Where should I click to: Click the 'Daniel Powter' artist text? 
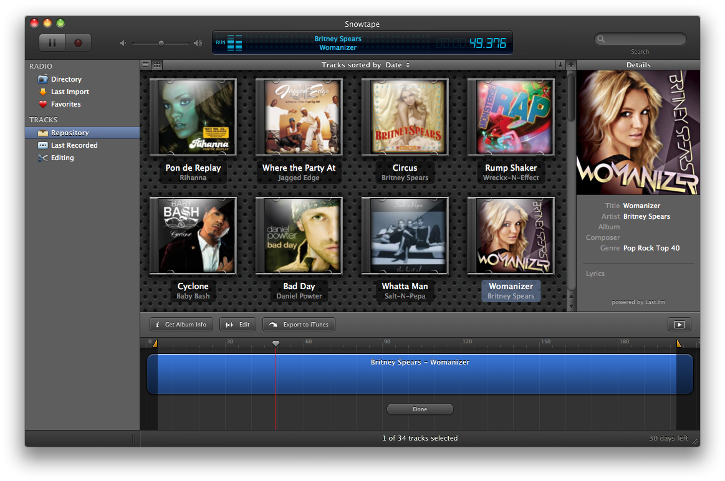(x=299, y=296)
